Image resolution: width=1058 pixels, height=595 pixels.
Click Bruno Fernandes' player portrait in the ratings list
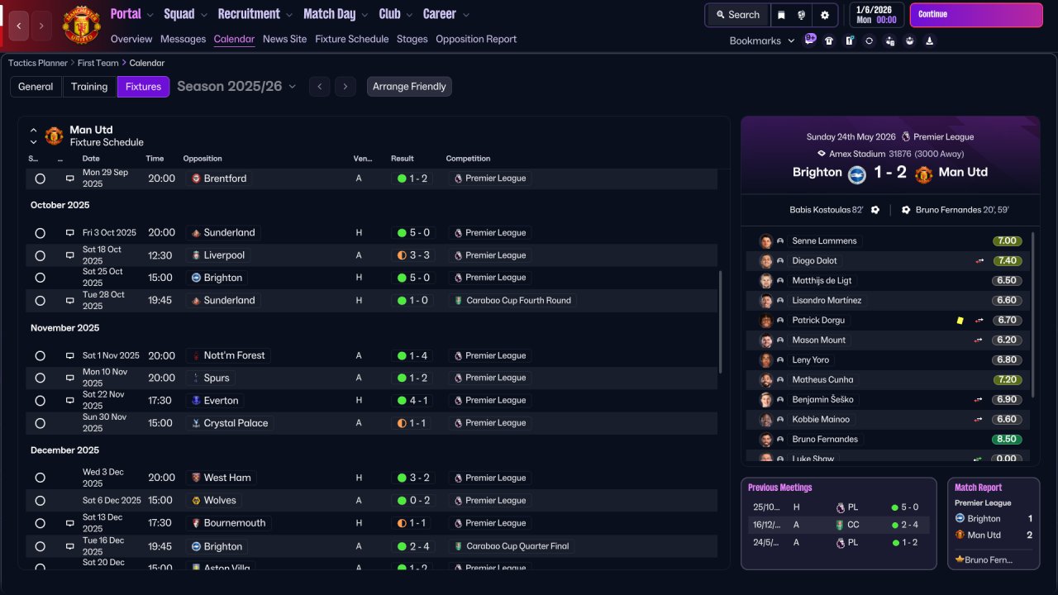click(x=765, y=440)
